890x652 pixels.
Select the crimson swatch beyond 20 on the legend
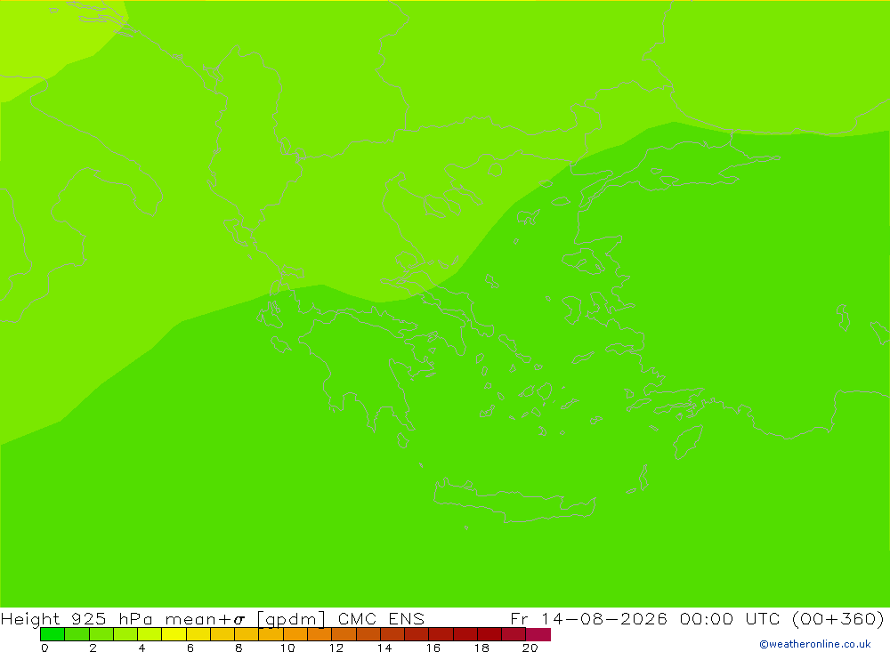point(538,634)
